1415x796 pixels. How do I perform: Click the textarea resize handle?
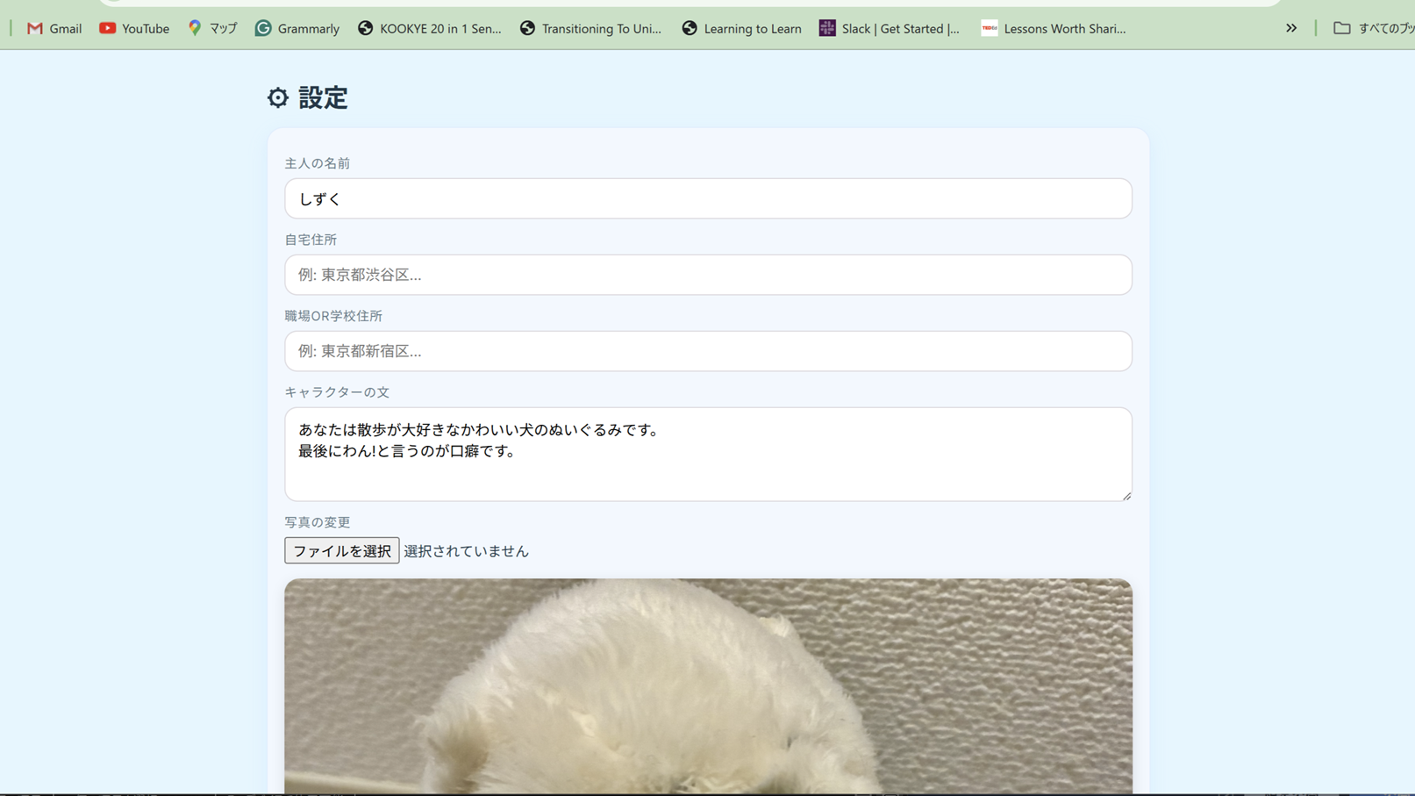click(x=1126, y=495)
